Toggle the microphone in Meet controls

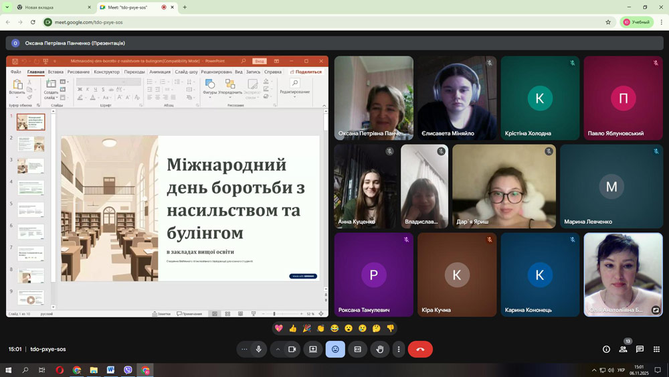pos(259,349)
